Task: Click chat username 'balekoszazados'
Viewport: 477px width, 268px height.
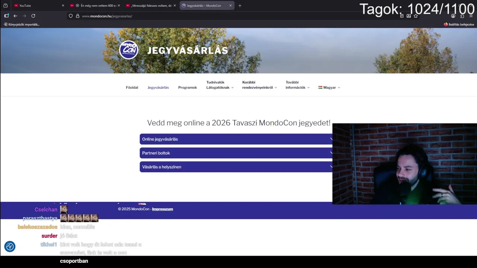Action: pos(37,227)
